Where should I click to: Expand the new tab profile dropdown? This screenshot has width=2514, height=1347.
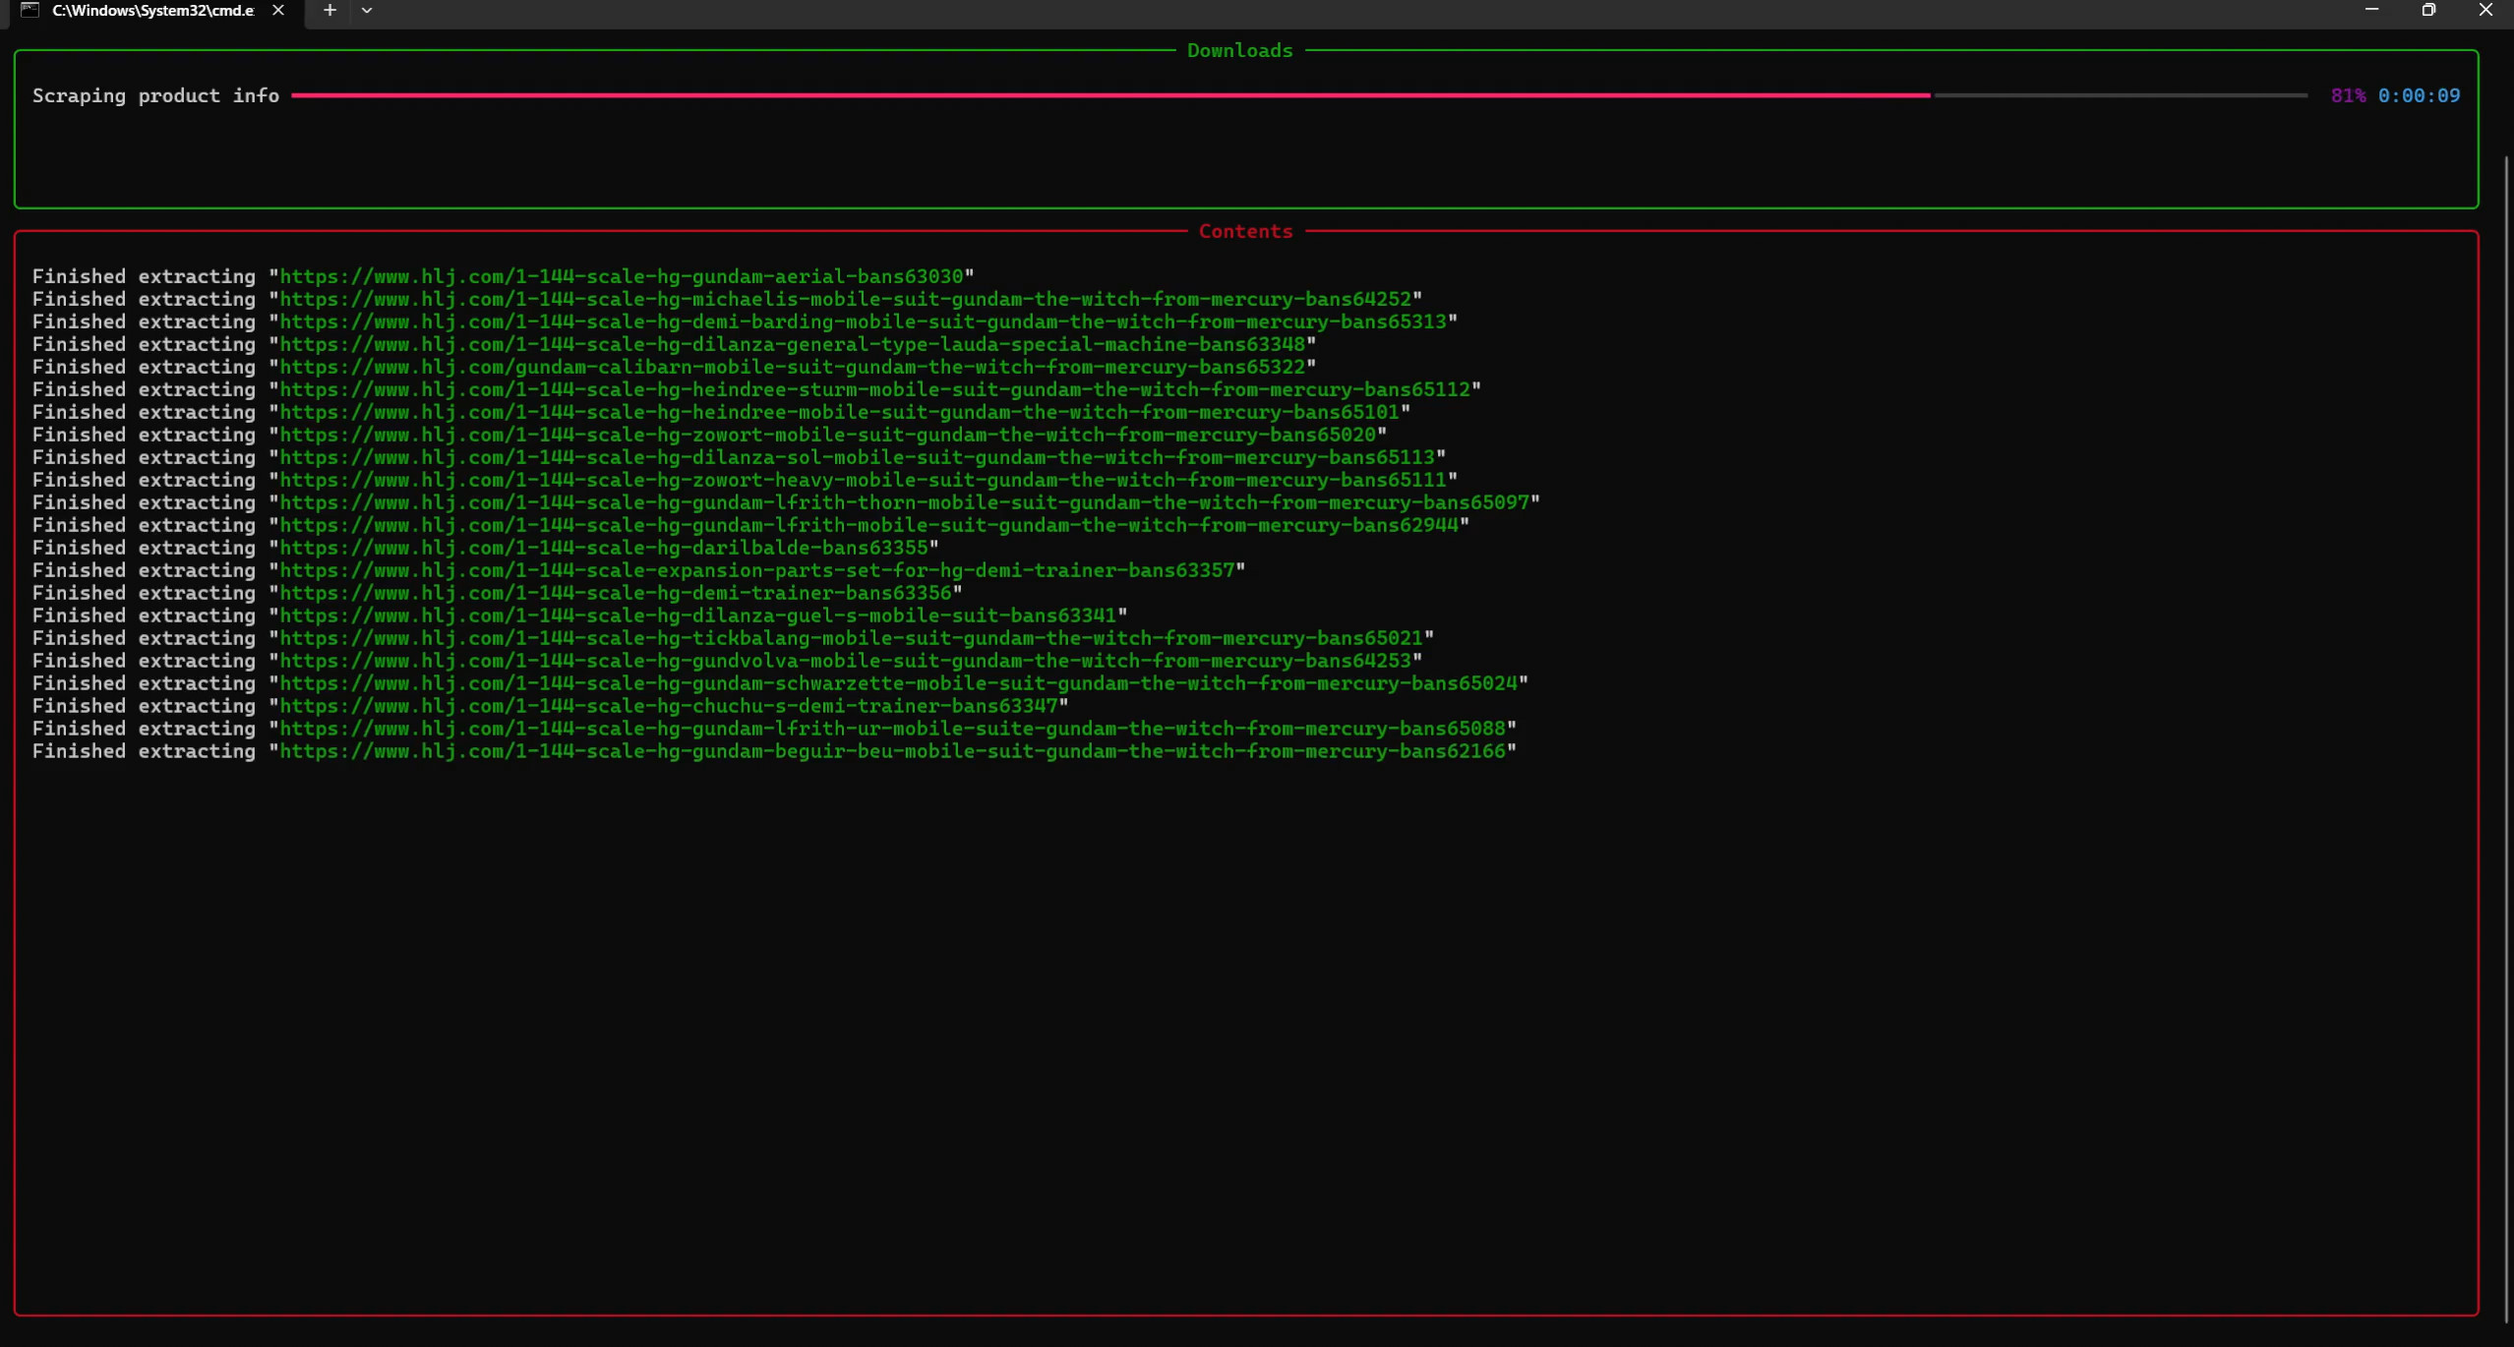coord(367,10)
